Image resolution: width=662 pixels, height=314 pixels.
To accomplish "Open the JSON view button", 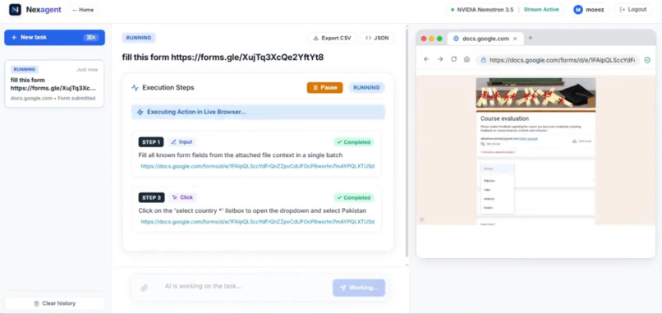I will pos(377,38).
